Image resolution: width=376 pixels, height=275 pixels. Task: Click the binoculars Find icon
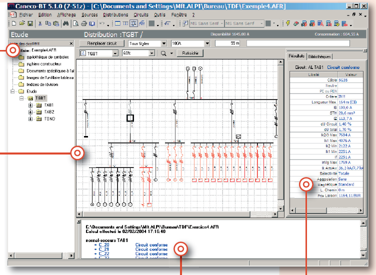(65, 23)
